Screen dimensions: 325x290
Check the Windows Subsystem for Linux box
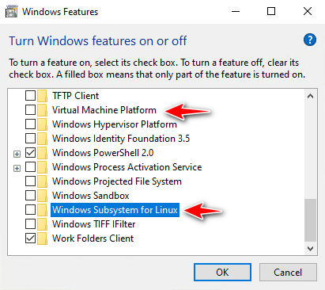(30, 210)
